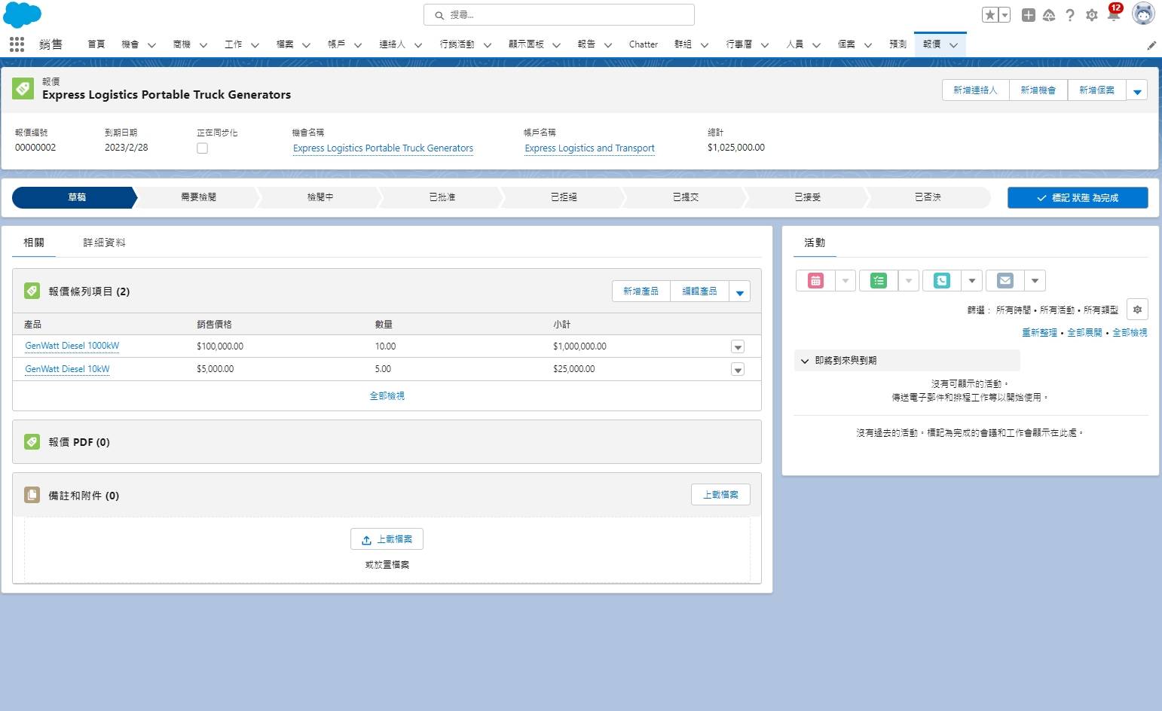Open the App Launcher grid icon
Image resolution: width=1162 pixels, height=711 pixels.
click(x=17, y=44)
